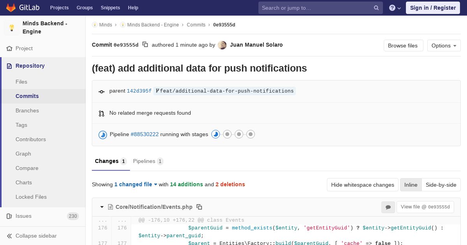This screenshot has height=245, width=467.
Task: Click the Project home icon in sidebar
Action: tap(9, 49)
